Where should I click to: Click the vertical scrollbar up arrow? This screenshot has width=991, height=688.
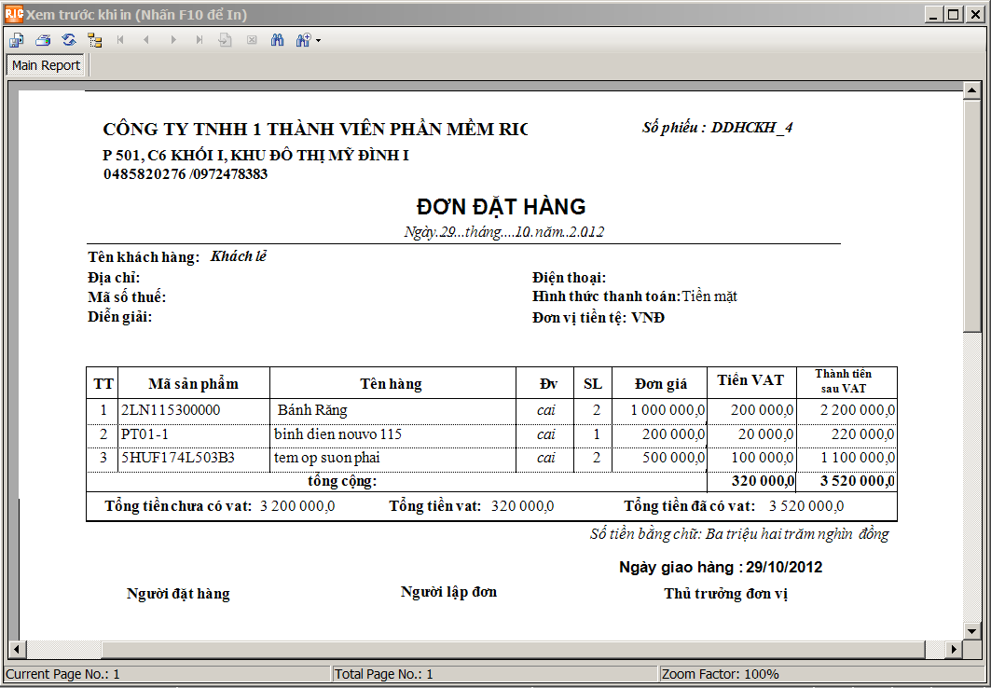pos(972,89)
